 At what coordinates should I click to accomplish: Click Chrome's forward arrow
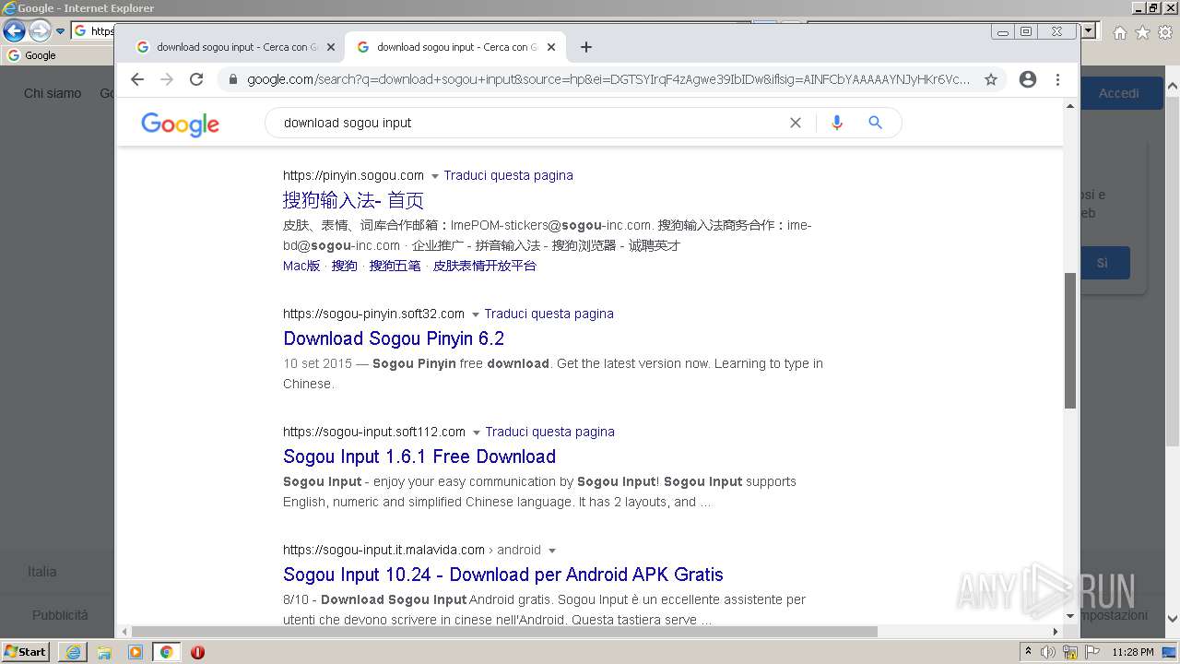[167, 79]
